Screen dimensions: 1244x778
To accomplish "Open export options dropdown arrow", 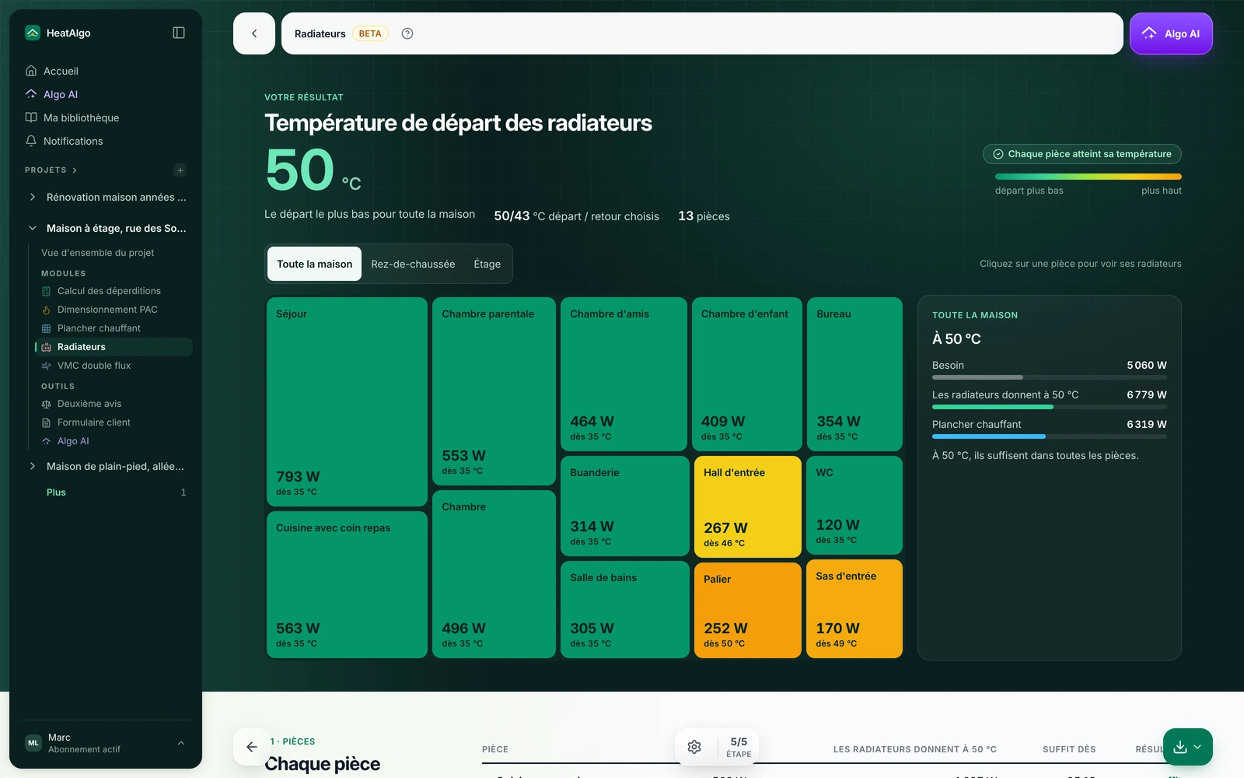I will [1198, 747].
